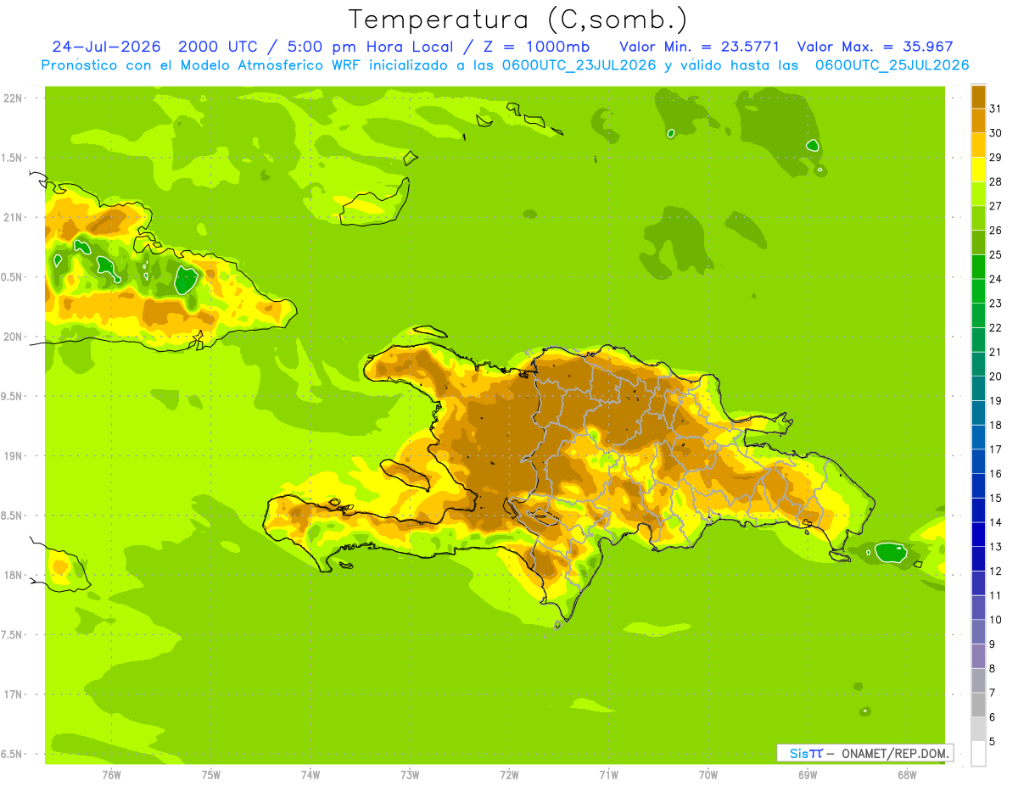Image resolution: width=1018 pixels, height=786 pixels.
Task: Click the "18N" latitude label
Action: pos(12,575)
